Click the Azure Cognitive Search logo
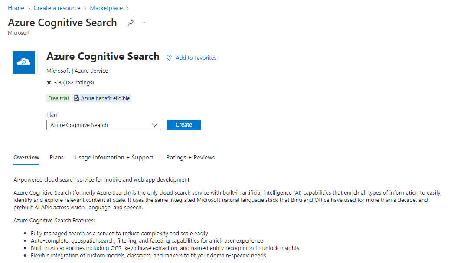The height and width of the screenshot is (263, 454). 24,62
